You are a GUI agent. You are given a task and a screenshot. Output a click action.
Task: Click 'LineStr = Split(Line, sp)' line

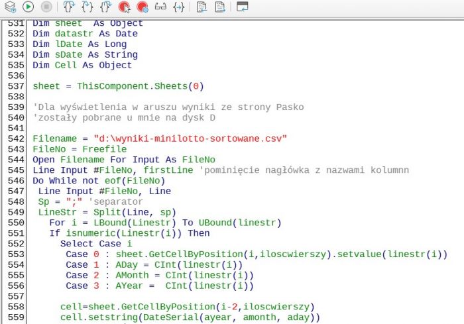(107, 212)
